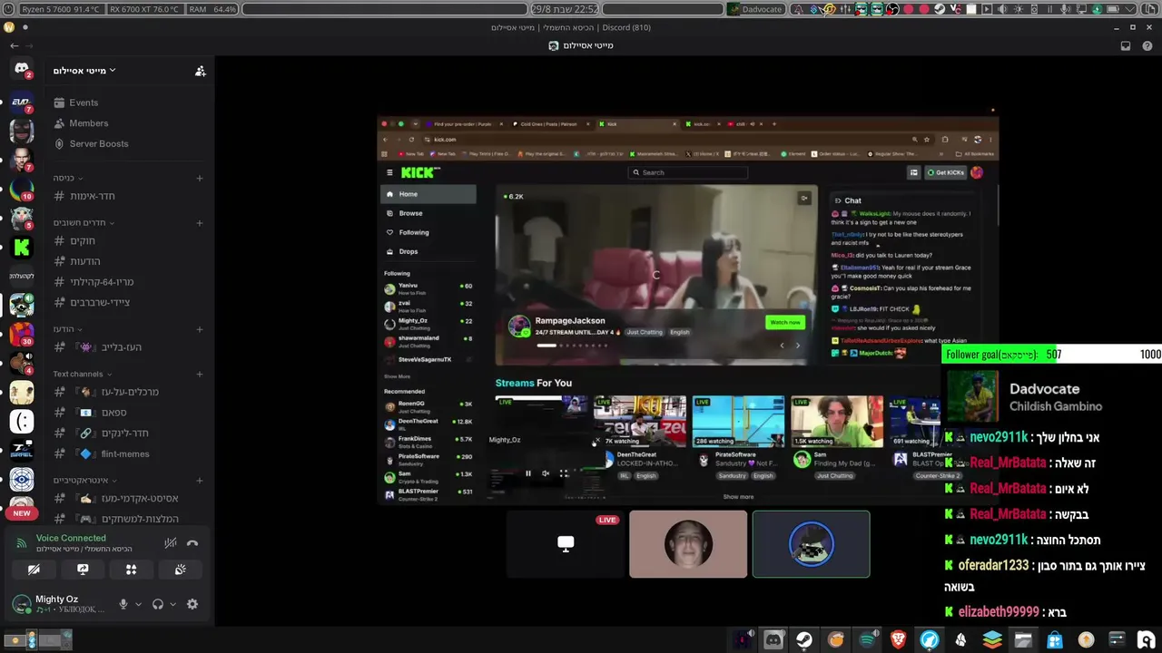The height and width of the screenshot is (653, 1162).
Task: Click the Kick search field
Action: pos(688,172)
